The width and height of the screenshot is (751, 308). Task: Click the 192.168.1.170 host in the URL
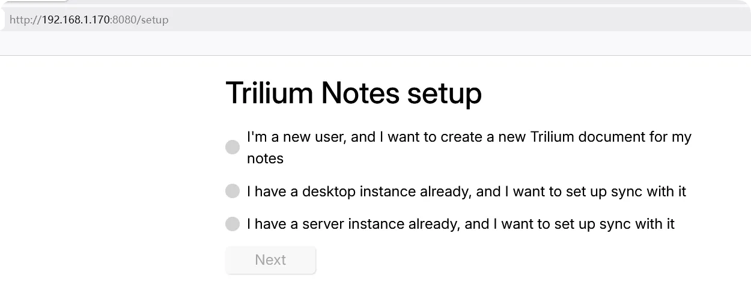pos(76,20)
